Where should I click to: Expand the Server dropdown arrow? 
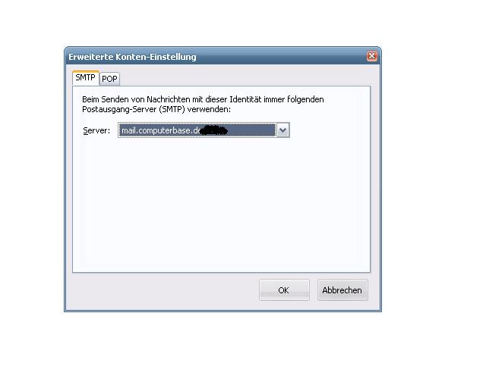(283, 130)
